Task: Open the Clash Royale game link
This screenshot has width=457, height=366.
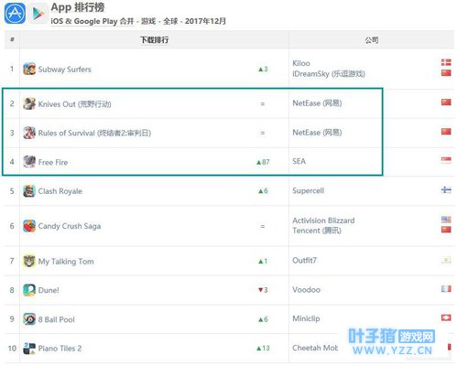Action: (x=60, y=191)
